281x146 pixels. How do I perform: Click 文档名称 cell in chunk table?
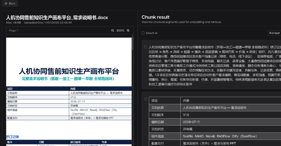(x=164, y=108)
